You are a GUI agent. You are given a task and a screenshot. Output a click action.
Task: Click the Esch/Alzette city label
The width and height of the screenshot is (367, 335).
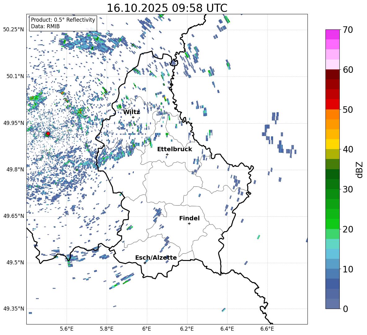[156, 258]
